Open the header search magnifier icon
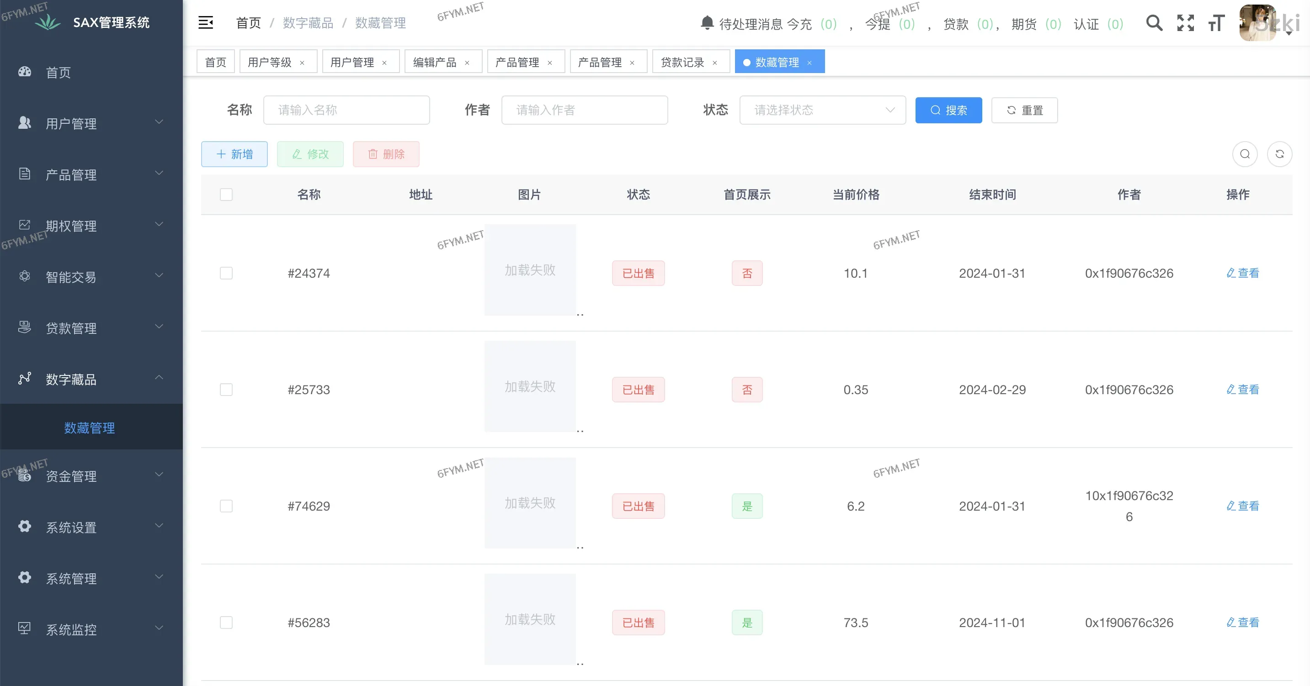 pos(1154,23)
